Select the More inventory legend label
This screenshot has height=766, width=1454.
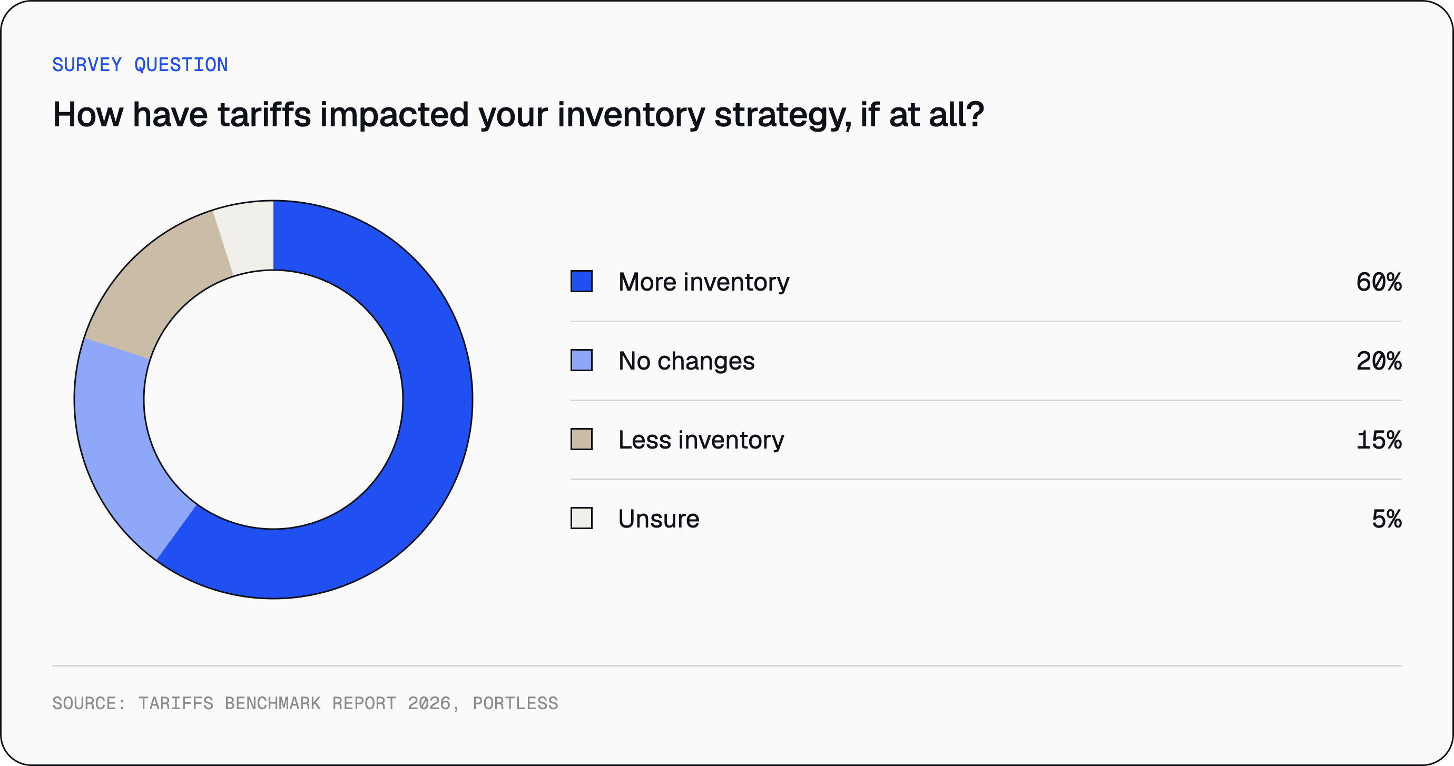tap(703, 282)
